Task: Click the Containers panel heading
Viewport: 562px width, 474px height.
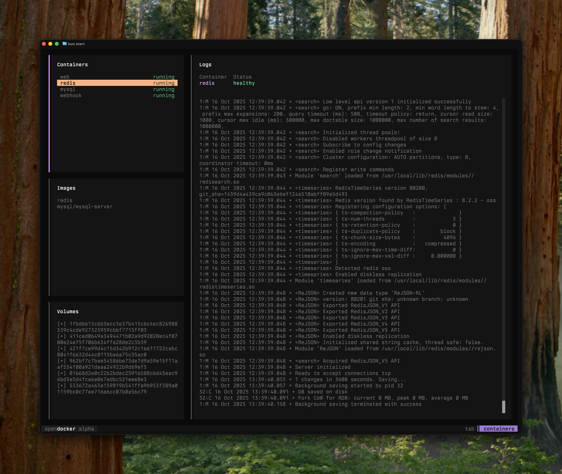Action: 72,65
